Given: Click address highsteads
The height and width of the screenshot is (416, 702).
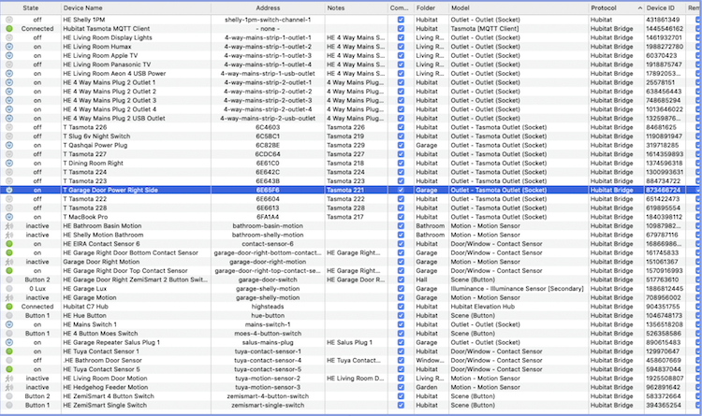Looking at the screenshot, I should pyautogui.click(x=268, y=307).
